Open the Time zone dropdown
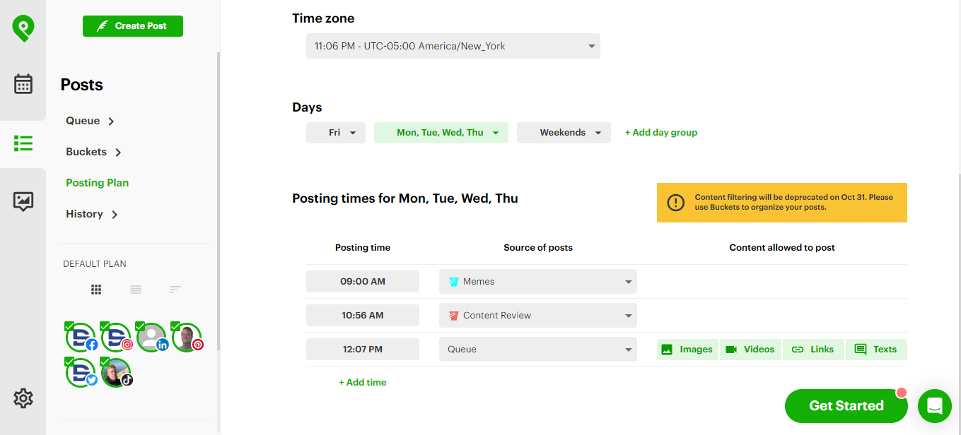This screenshot has height=435, width=961. 453,45
